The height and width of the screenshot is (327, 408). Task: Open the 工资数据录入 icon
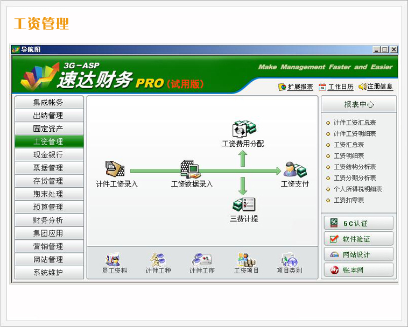(x=190, y=169)
